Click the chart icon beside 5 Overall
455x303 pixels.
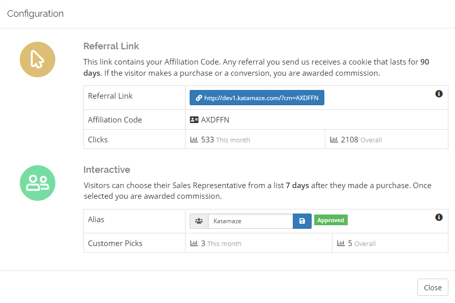[341, 243]
